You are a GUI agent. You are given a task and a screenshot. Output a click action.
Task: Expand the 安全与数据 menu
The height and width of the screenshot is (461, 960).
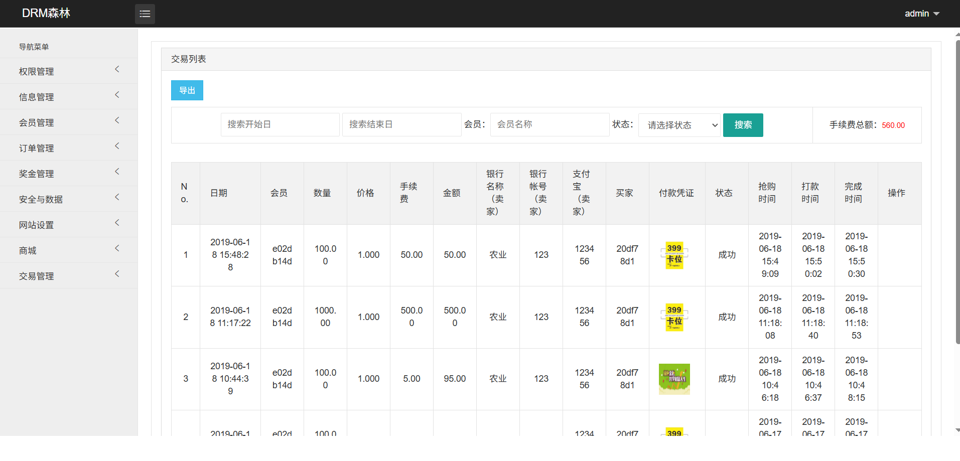tap(69, 199)
